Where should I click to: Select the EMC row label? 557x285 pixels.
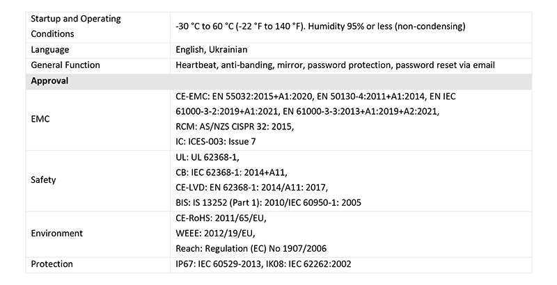pos(42,119)
